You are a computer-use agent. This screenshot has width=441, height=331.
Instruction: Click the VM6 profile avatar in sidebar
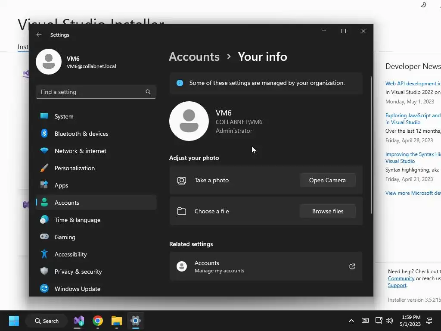[49, 62]
